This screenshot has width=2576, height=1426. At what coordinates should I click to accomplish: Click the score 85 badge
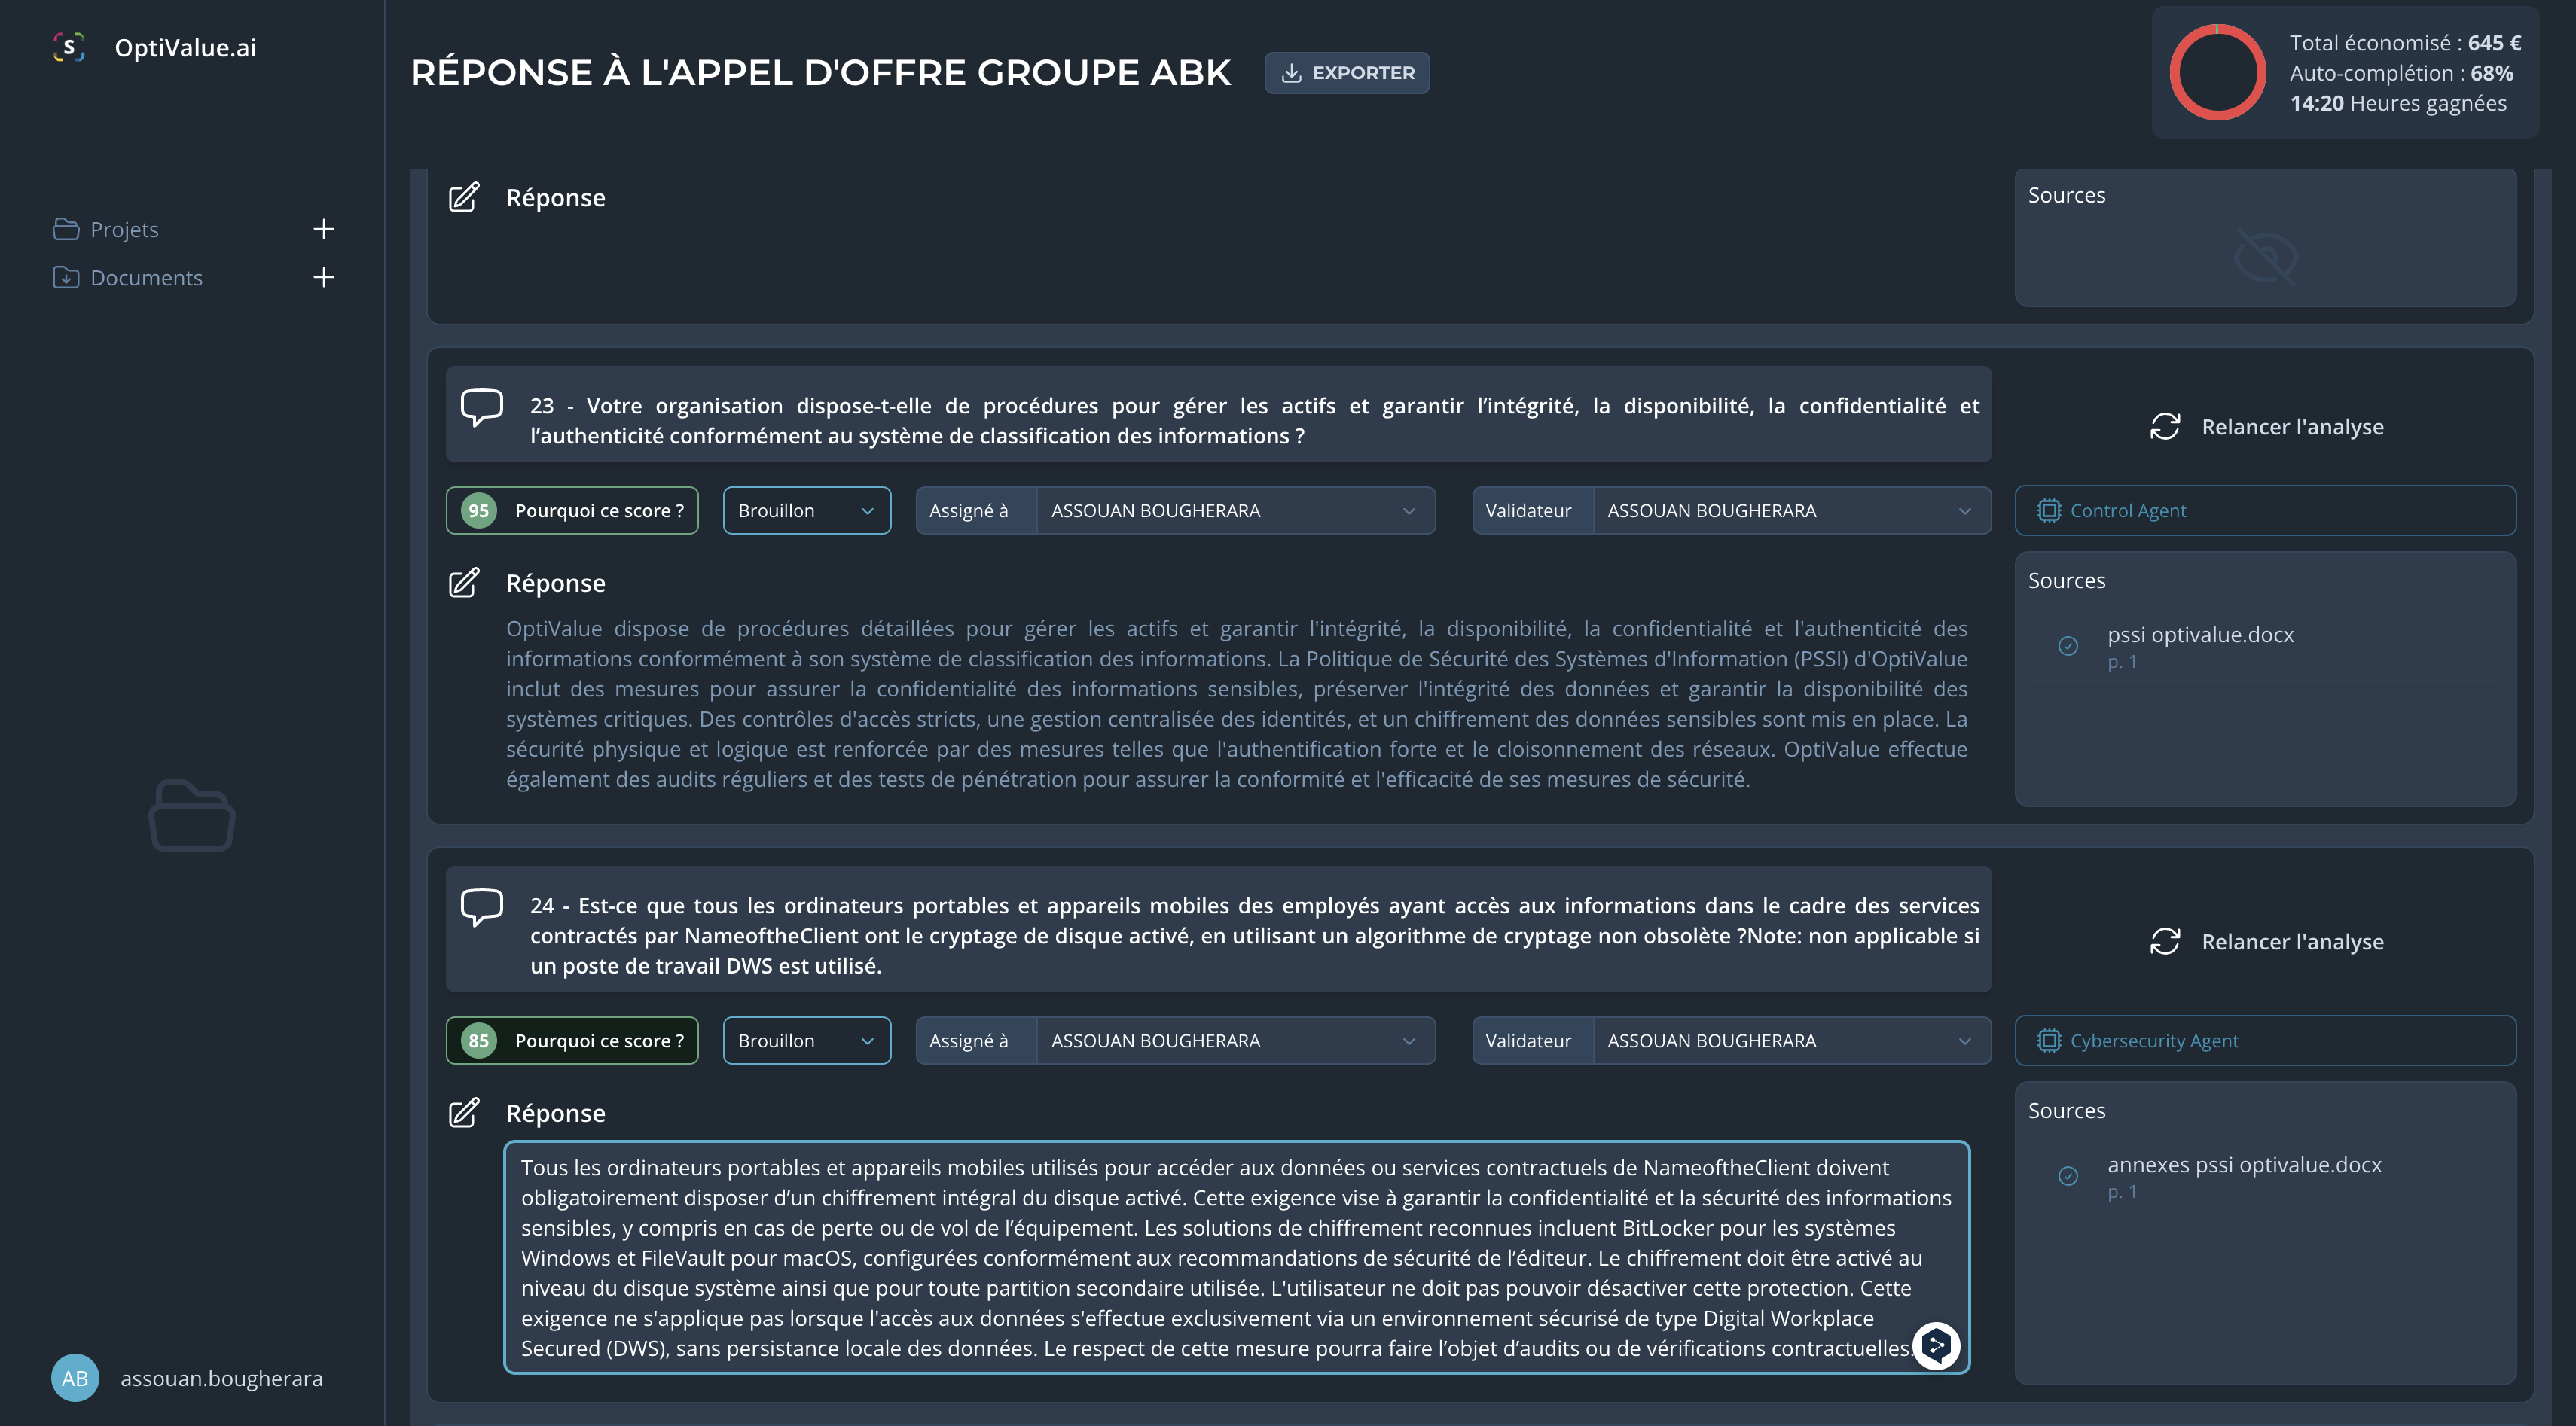pyautogui.click(x=479, y=1041)
